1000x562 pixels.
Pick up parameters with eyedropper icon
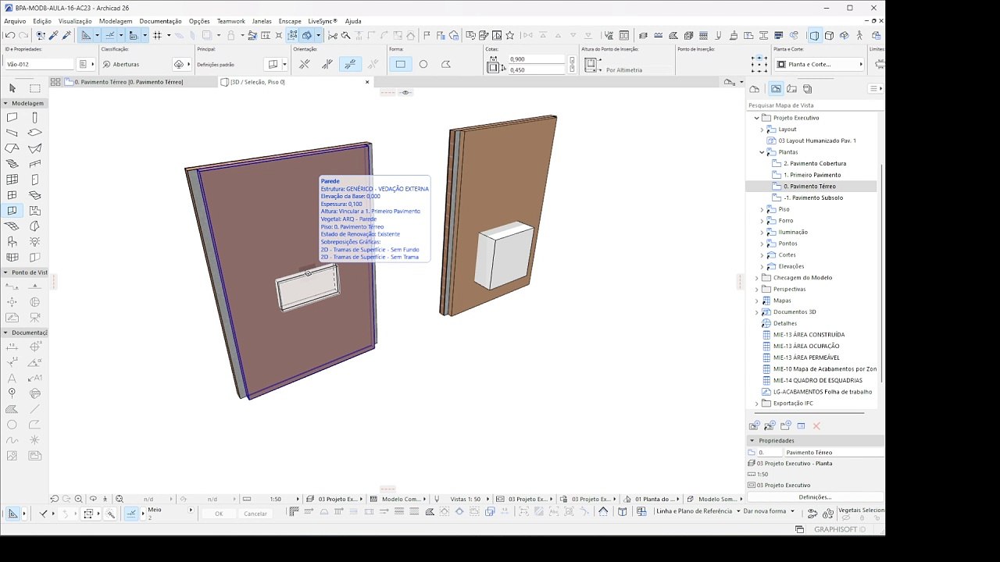pyautogui.click(x=53, y=35)
